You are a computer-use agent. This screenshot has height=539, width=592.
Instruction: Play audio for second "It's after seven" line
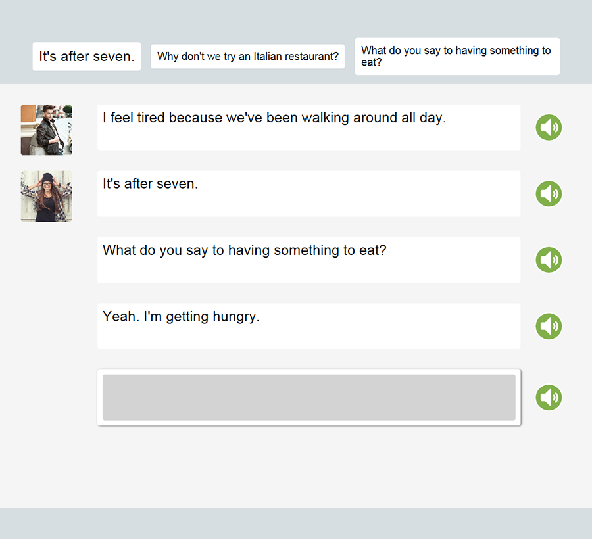(549, 194)
